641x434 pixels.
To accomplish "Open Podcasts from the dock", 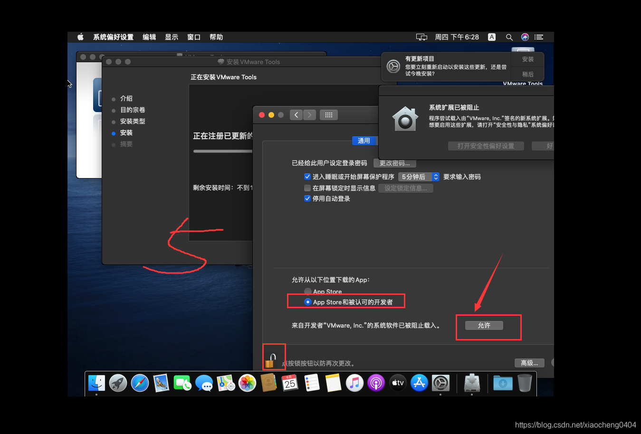I will [376, 383].
